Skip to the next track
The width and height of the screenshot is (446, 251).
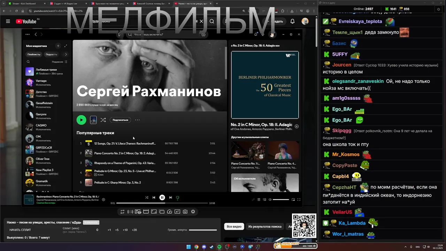[x=170, y=197]
